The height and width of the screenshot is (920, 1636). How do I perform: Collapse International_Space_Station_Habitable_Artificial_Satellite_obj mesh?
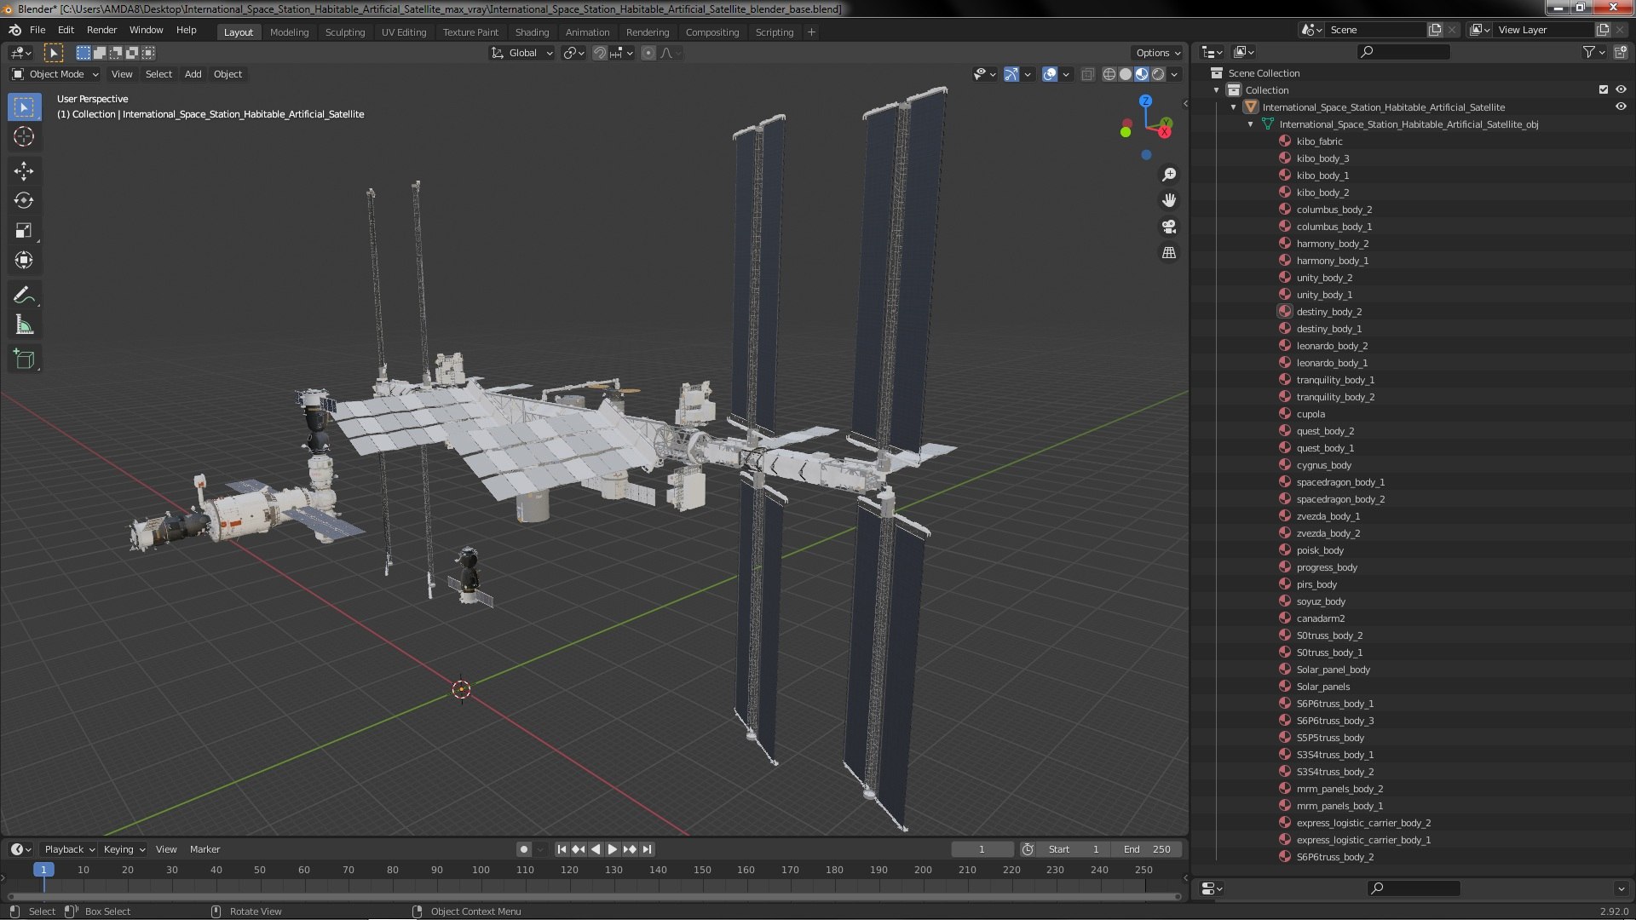coord(1251,124)
